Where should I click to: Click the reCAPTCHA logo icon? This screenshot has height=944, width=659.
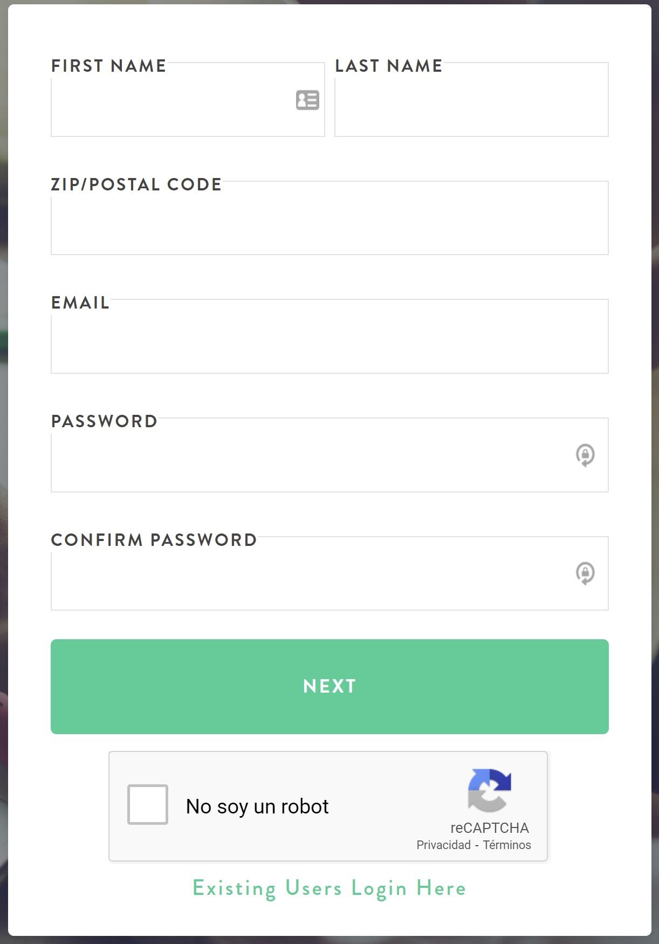(489, 790)
